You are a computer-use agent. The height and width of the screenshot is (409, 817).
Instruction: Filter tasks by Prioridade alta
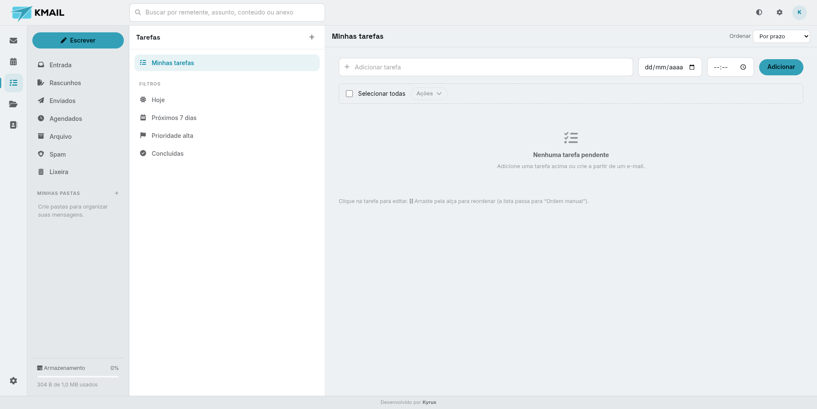[227, 136]
